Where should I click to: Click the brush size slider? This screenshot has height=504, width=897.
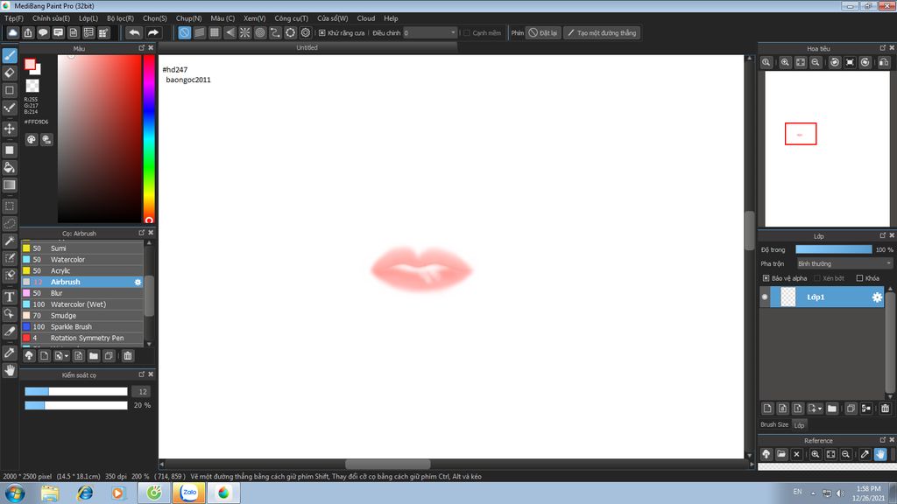coord(76,391)
